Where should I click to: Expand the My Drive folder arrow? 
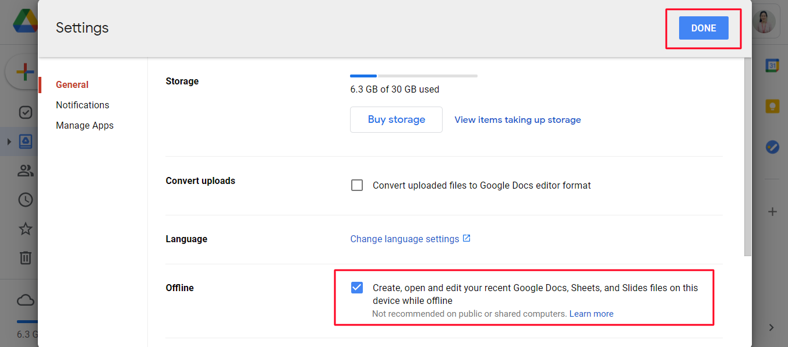click(9, 141)
